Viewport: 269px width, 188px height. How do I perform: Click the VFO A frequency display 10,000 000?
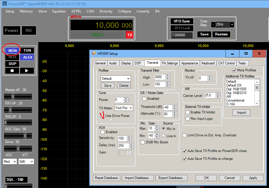coord(102,25)
